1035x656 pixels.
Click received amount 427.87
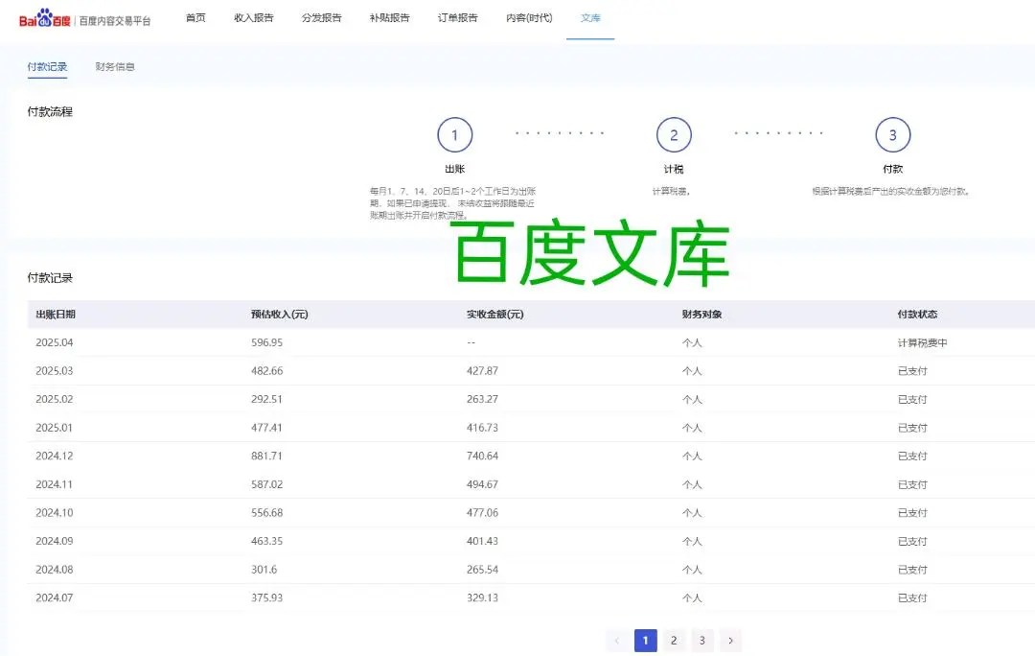coord(482,371)
